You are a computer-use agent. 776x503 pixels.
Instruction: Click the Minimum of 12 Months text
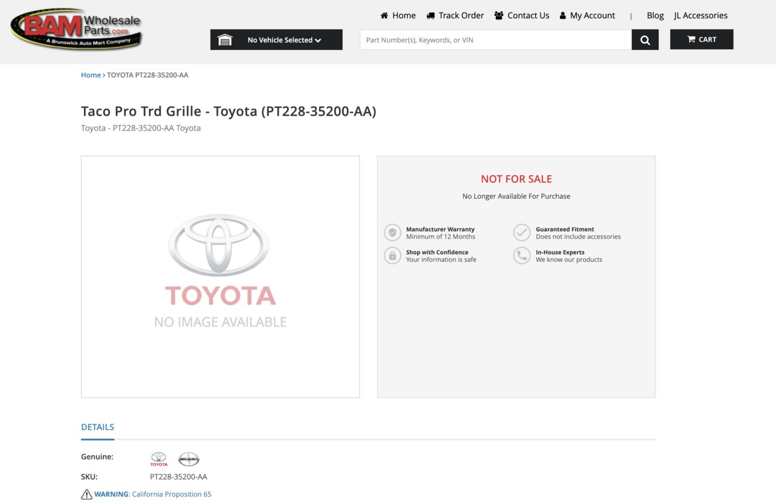(441, 237)
